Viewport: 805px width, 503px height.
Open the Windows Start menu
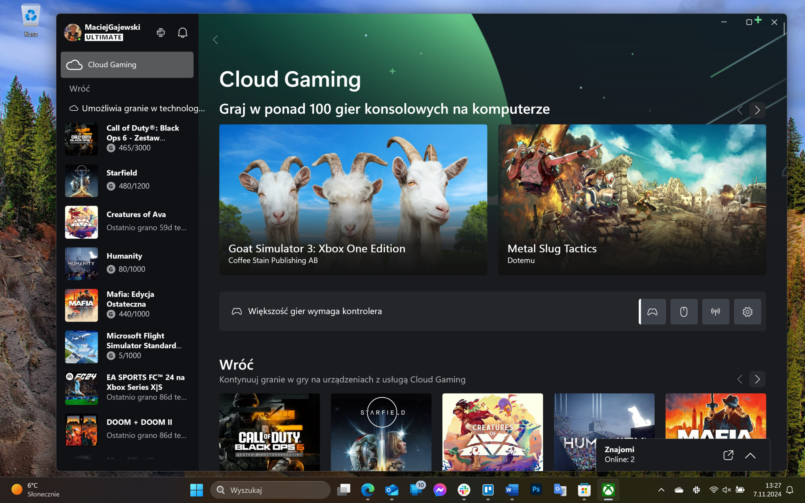click(x=196, y=490)
